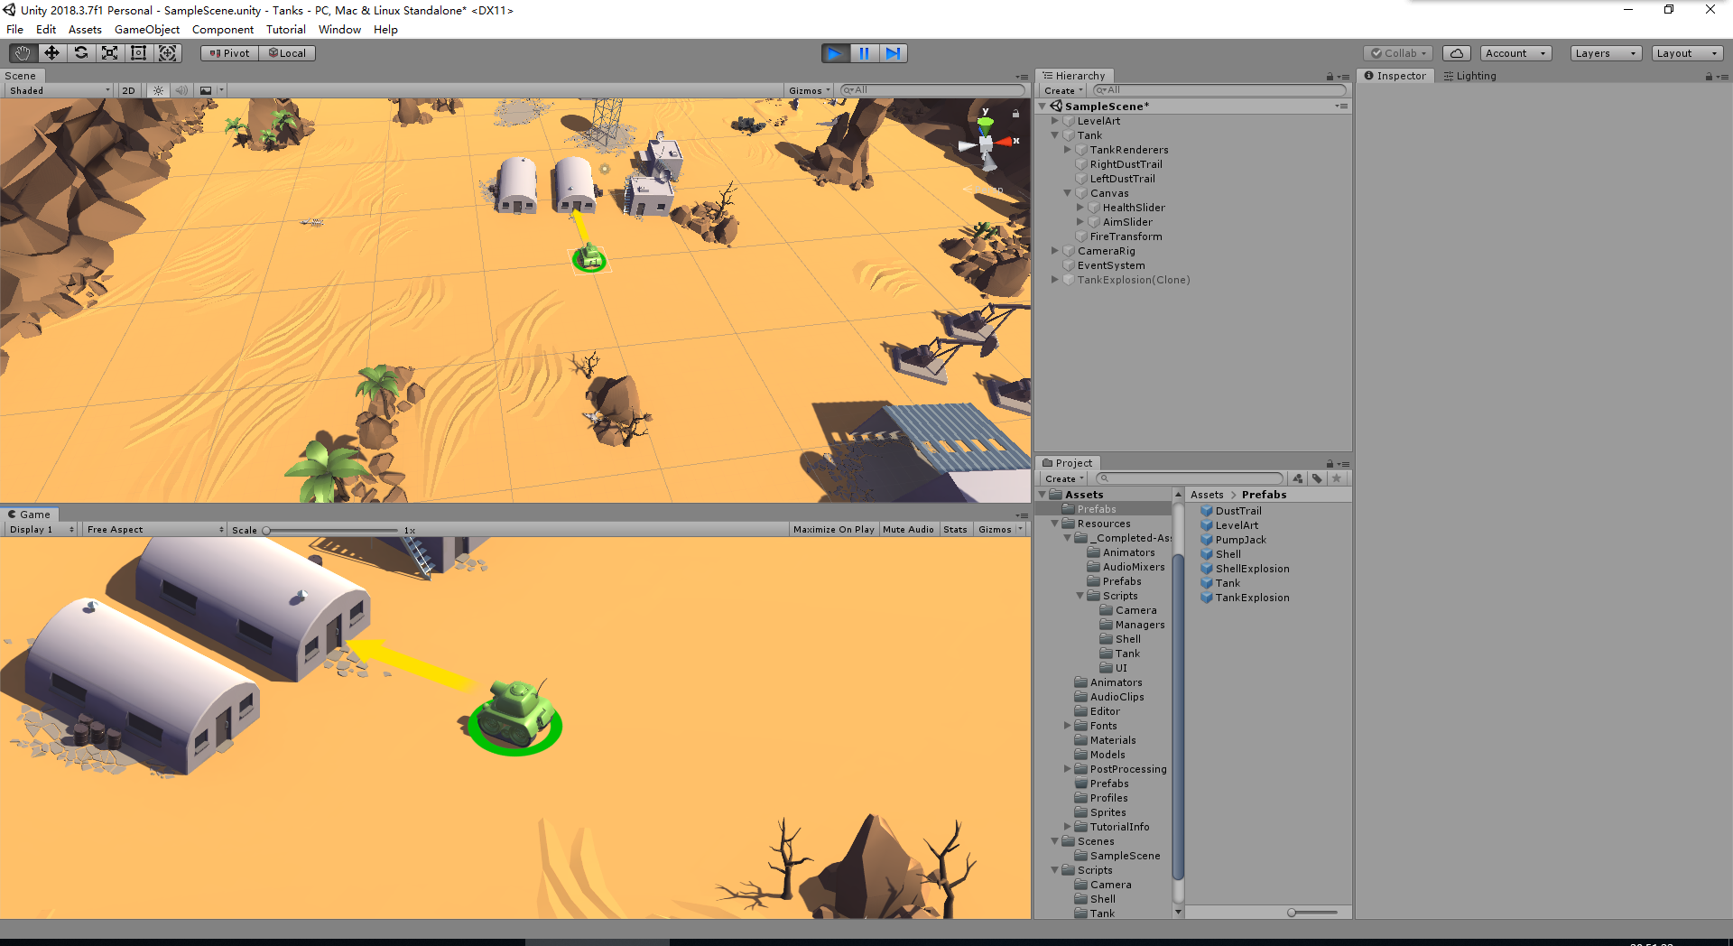Enable Maximize On Play in Game view
Screen dimensions: 1733x946
click(833, 529)
